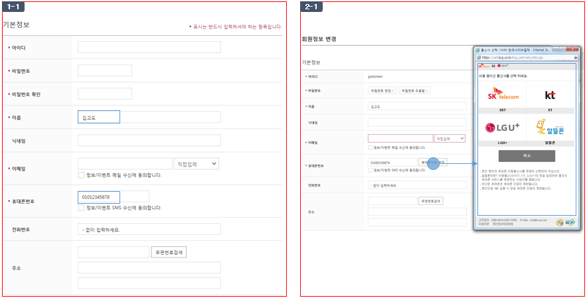Image resolution: width=587 pixels, height=298 pixels.
Task: Expand the 비밀번호 변경 dropdown
Action: coord(382,91)
